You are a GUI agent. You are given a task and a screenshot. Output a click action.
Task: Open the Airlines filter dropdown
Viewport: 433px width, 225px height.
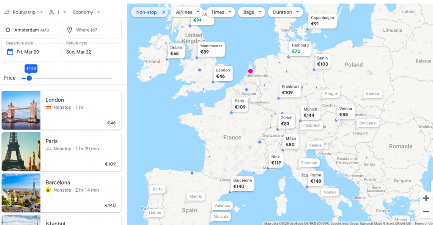(x=187, y=12)
